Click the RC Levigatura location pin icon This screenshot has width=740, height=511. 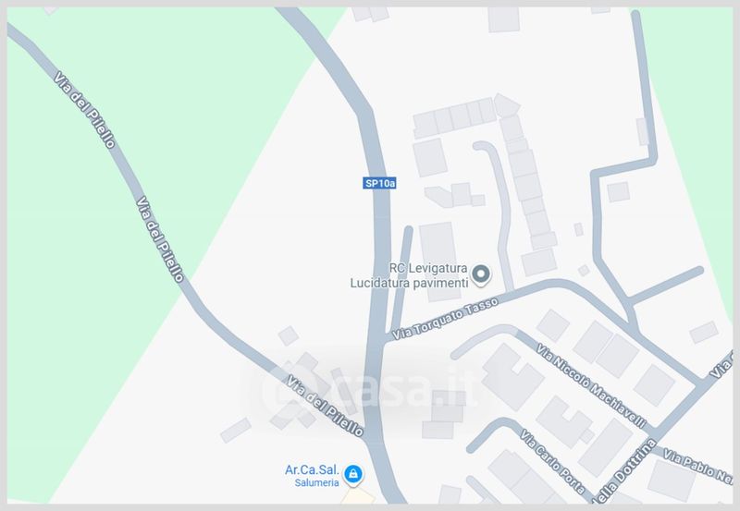pos(481,274)
